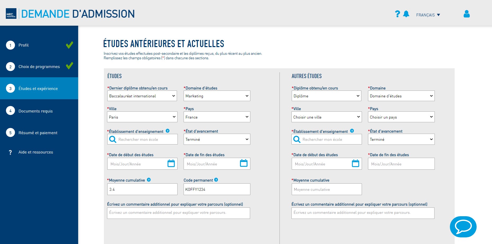Open the Marketing domaine d'études dropdown

(x=217, y=96)
